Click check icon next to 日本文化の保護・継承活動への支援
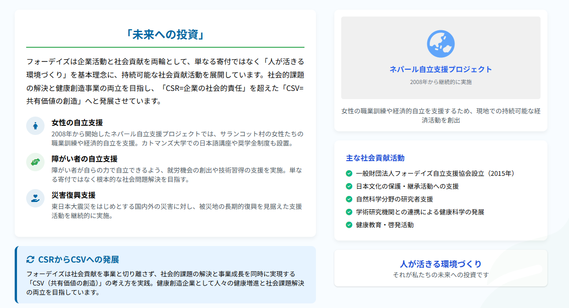The height and width of the screenshot is (308, 569). pos(349,186)
